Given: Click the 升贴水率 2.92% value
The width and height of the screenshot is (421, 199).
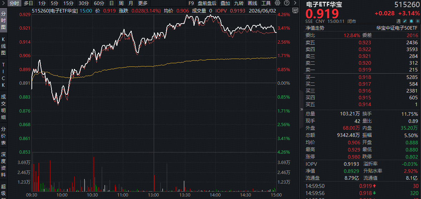Looking at the screenshot, I should (x=411, y=171).
